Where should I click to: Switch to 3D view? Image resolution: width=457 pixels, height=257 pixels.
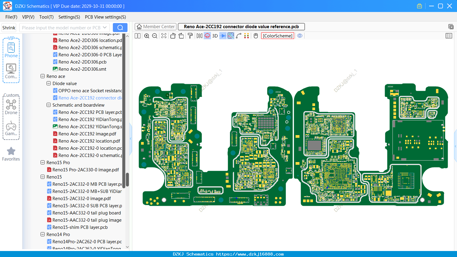click(x=215, y=36)
